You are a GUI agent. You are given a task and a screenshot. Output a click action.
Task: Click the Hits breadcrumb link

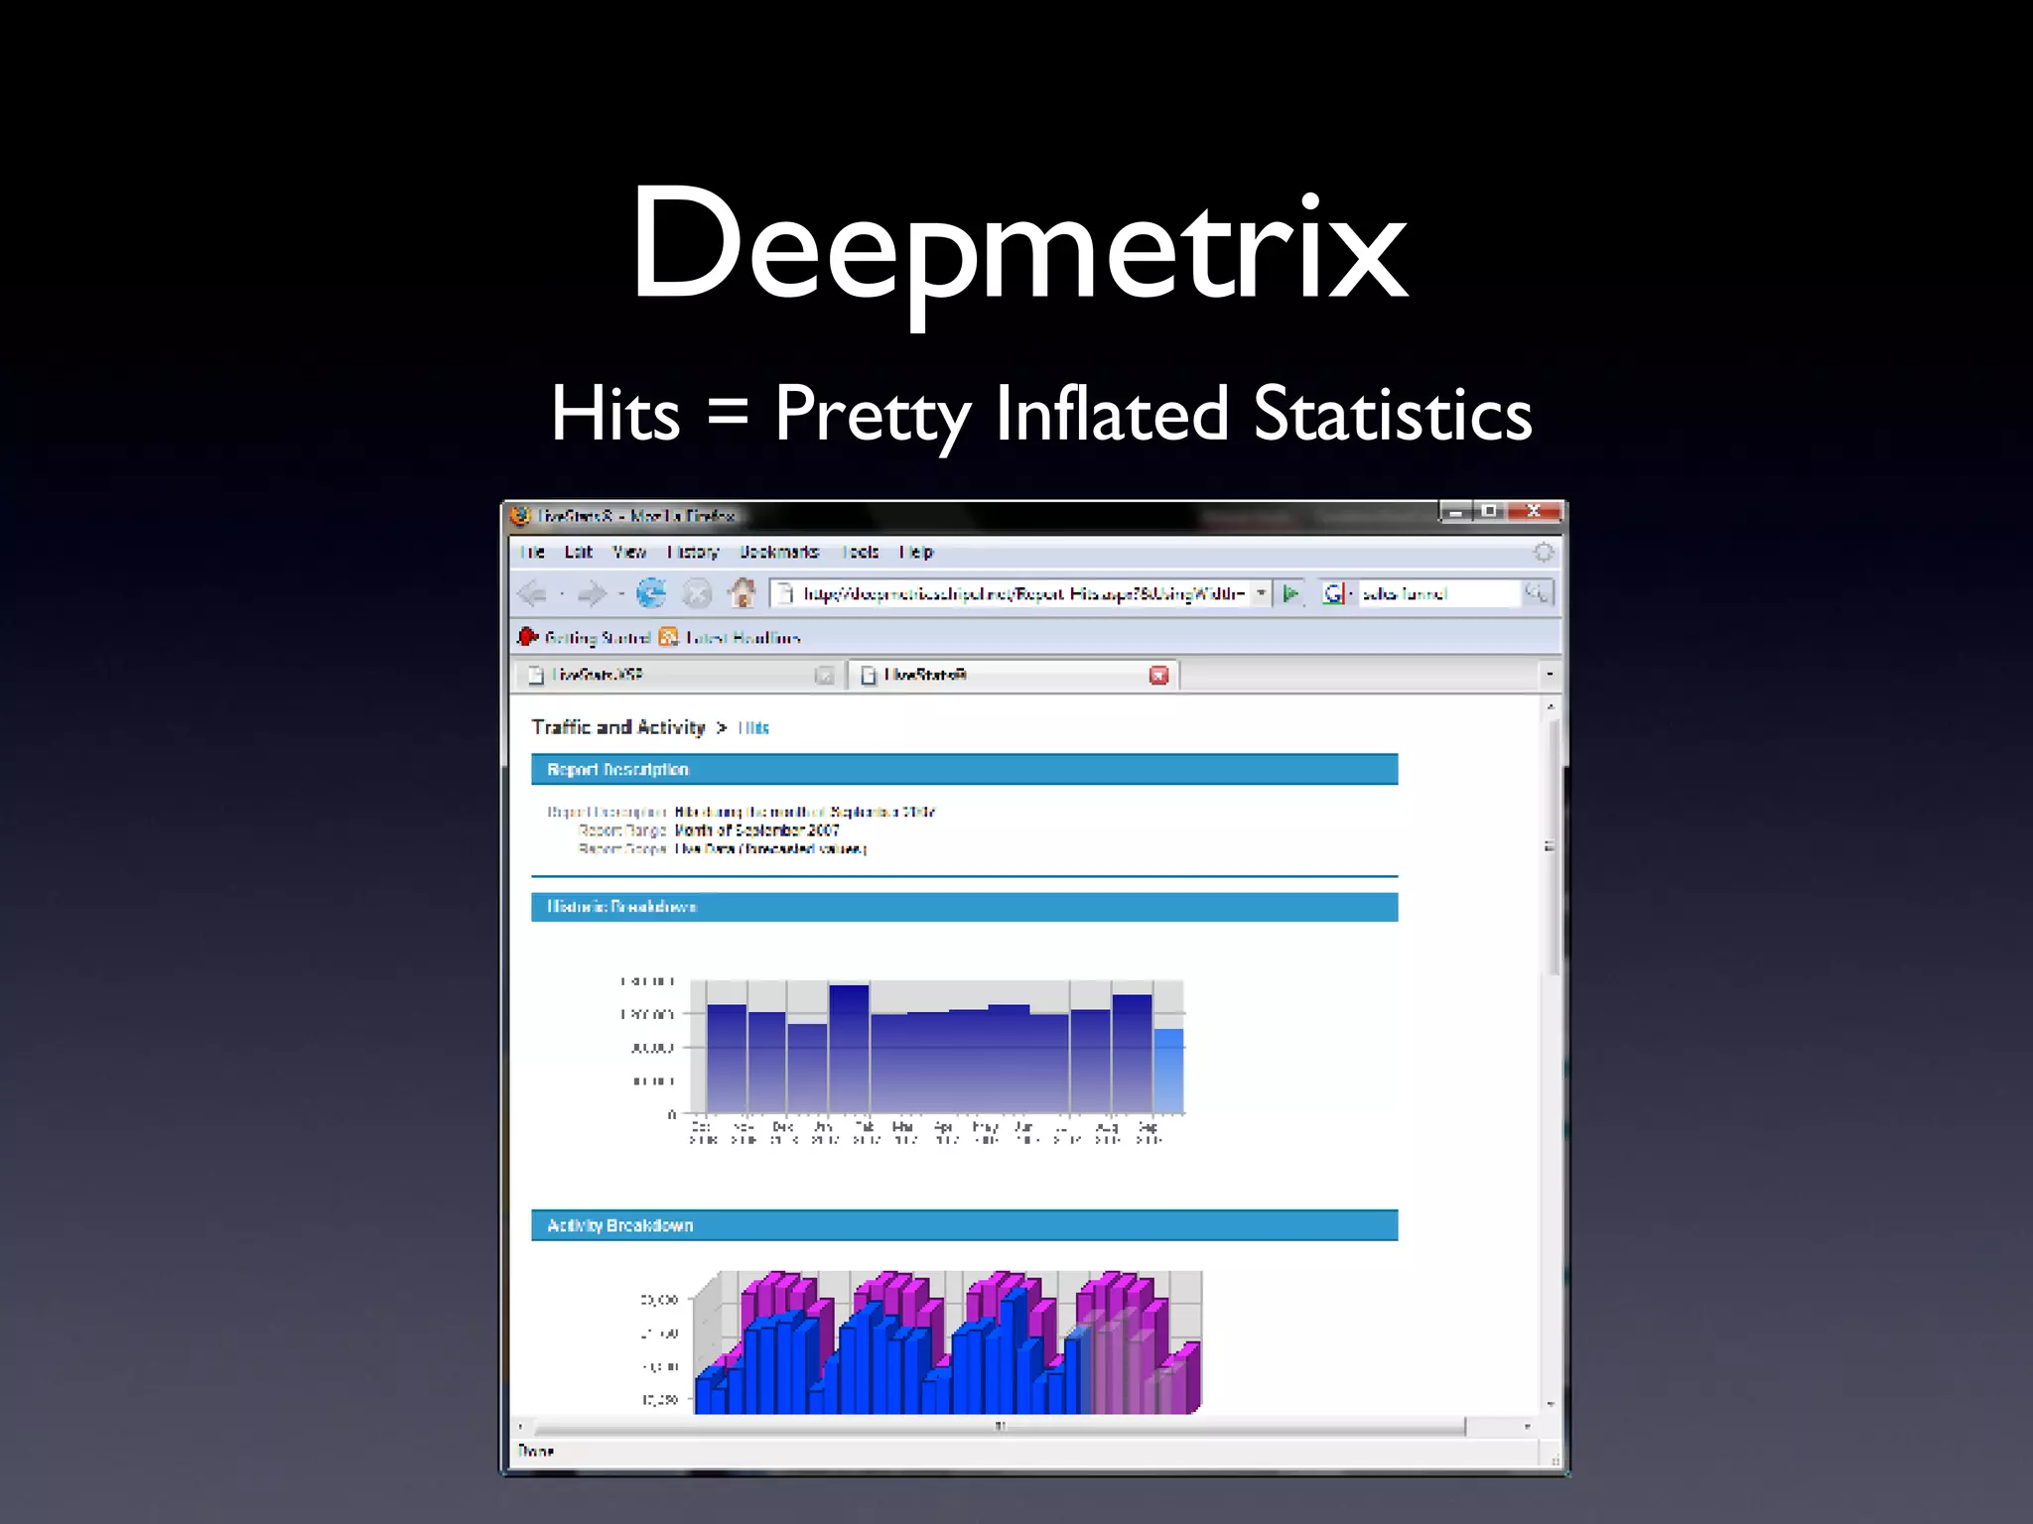point(753,728)
